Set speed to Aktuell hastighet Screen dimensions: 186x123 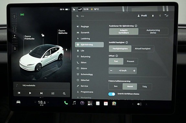click(x=143, y=49)
